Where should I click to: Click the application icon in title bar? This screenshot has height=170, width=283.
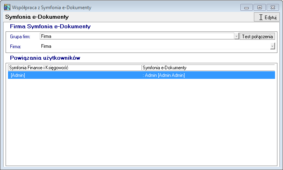(x=7, y=7)
